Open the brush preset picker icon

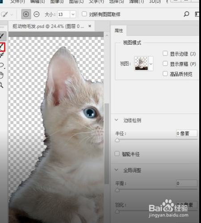pos(4,14)
